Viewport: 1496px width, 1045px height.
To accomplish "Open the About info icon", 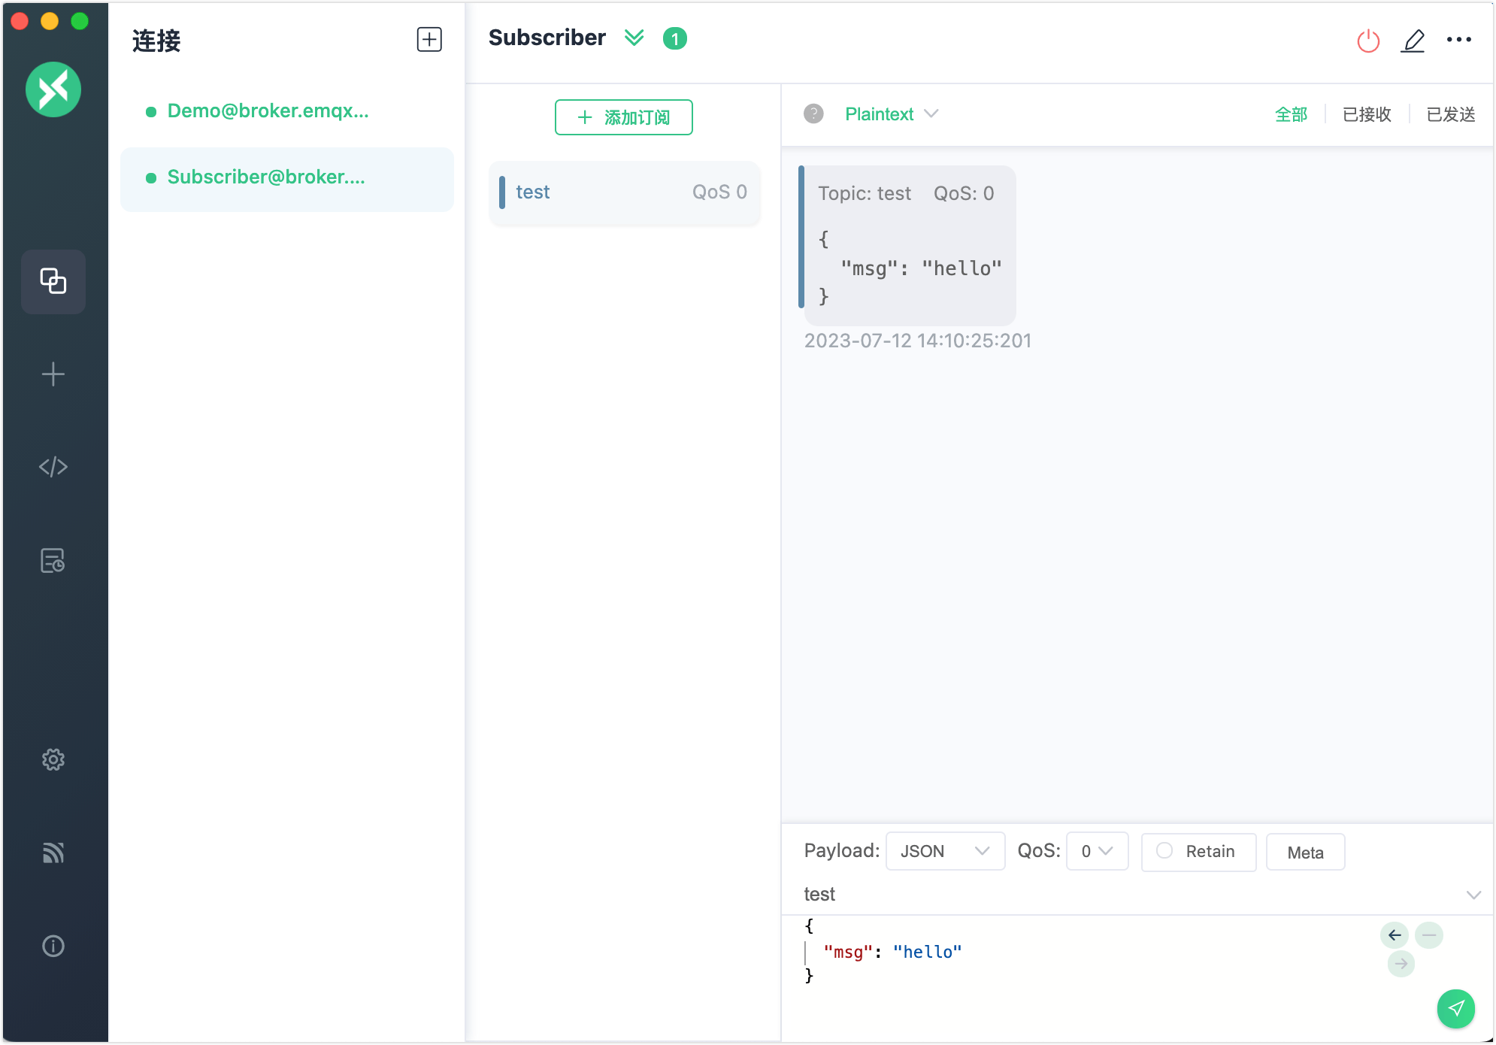I will pos(53,946).
